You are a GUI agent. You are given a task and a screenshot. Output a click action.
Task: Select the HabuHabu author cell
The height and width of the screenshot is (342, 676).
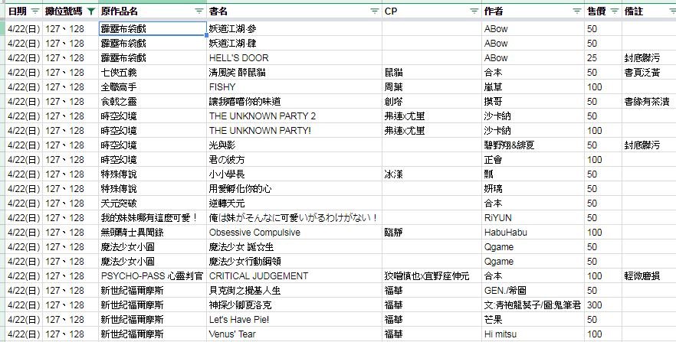pos(533,233)
